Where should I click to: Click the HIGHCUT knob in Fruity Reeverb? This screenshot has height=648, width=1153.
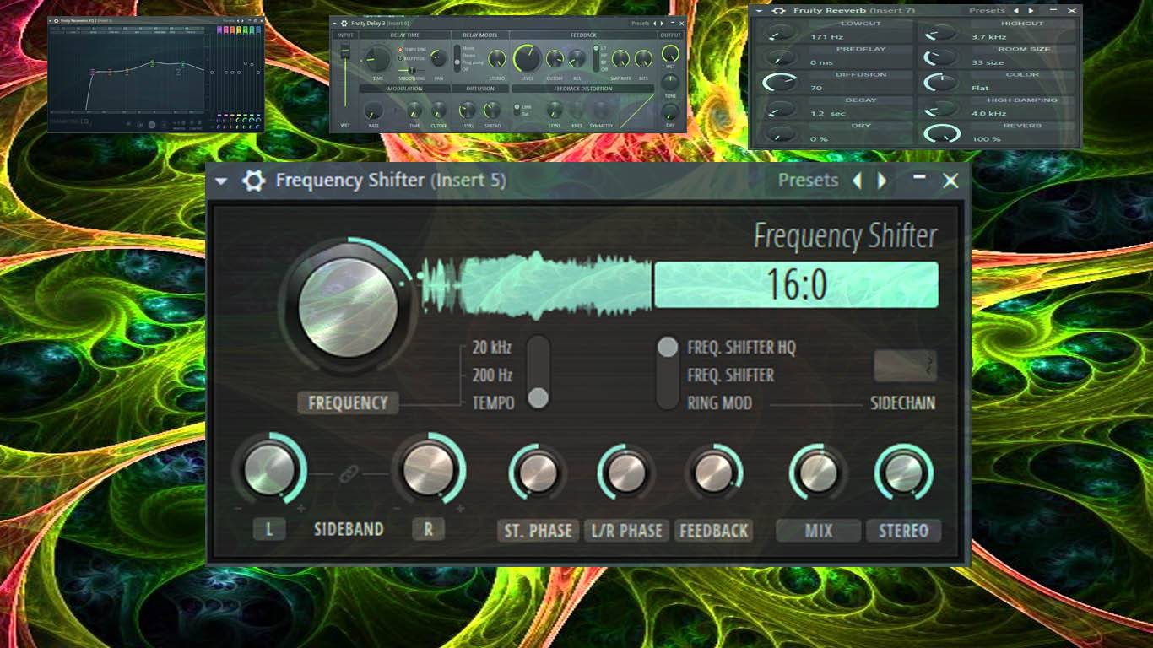pyautogui.click(x=942, y=33)
